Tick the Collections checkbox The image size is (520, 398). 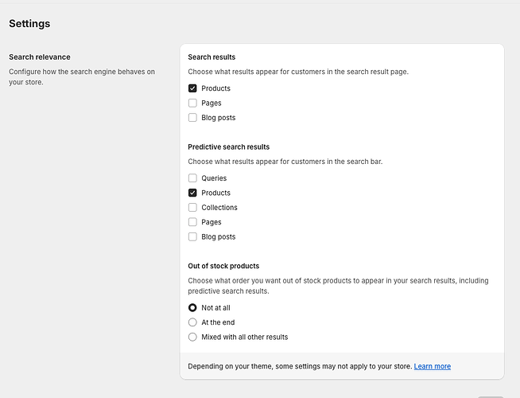coord(192,208)
